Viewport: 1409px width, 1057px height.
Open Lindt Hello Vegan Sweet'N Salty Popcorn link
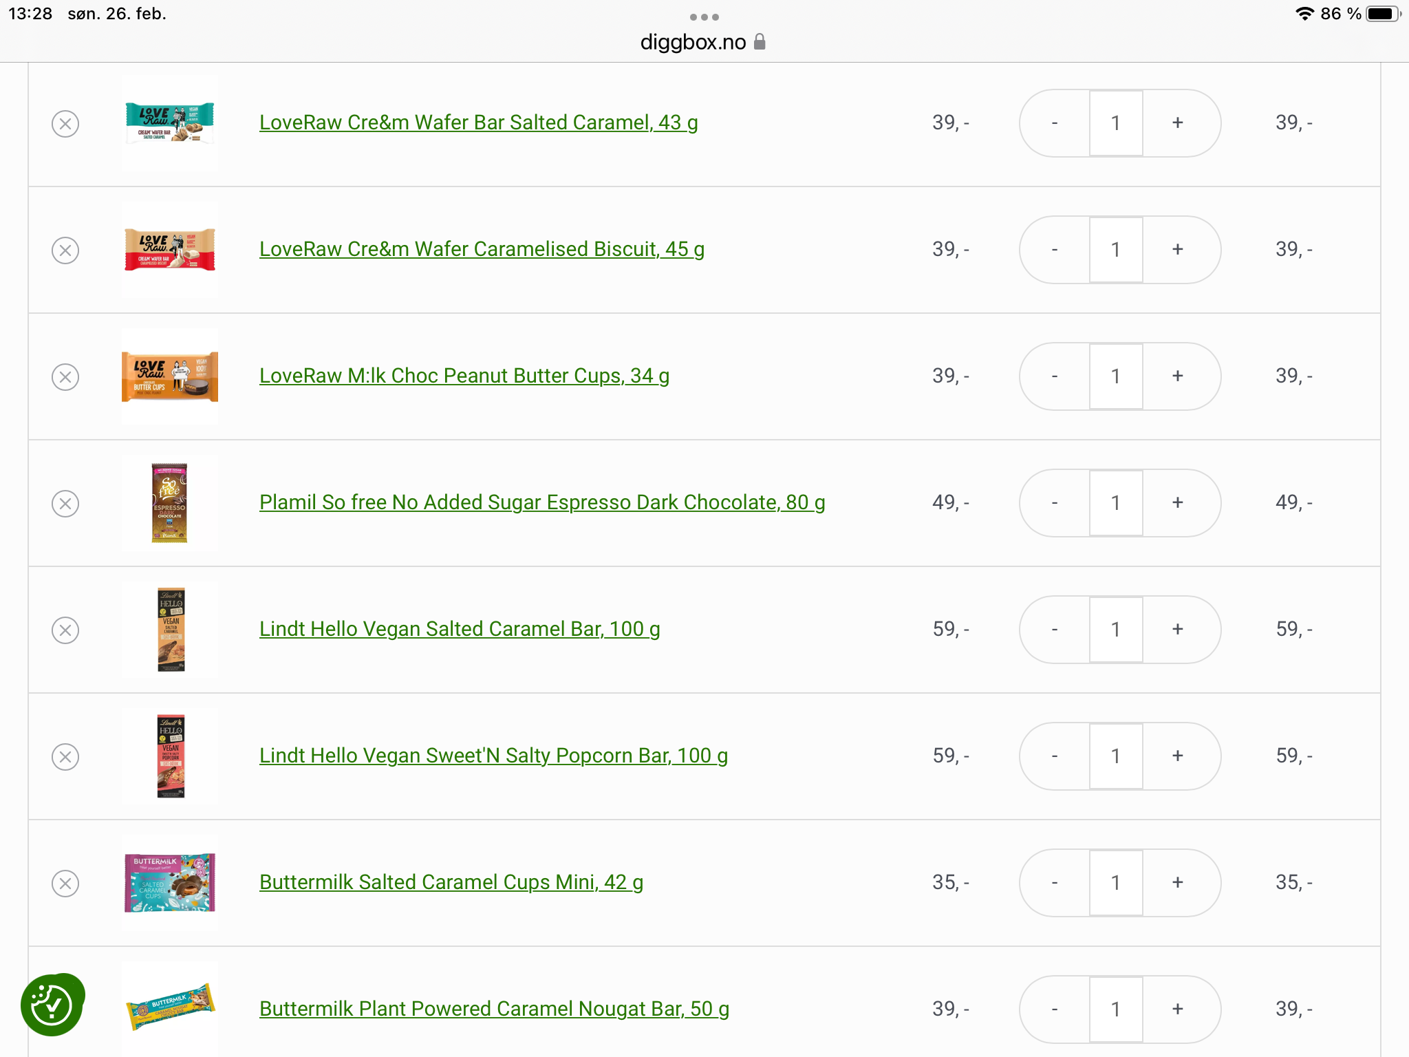click(493, 756)
